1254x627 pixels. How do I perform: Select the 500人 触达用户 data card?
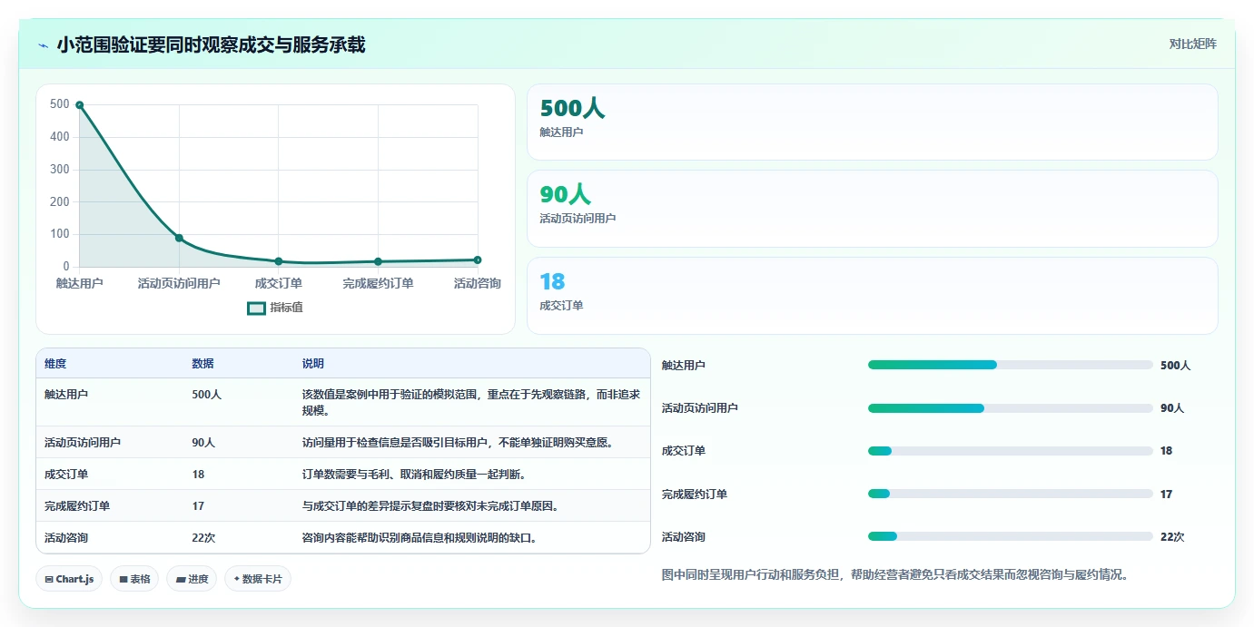[872, 122]
